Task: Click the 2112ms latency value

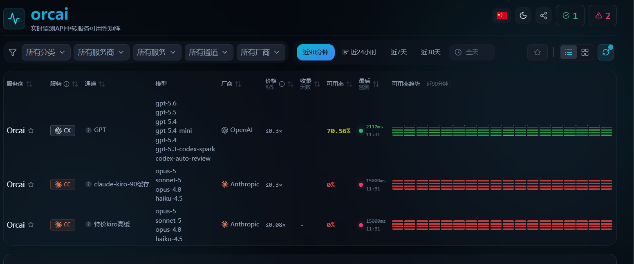Action: (374, 127)
